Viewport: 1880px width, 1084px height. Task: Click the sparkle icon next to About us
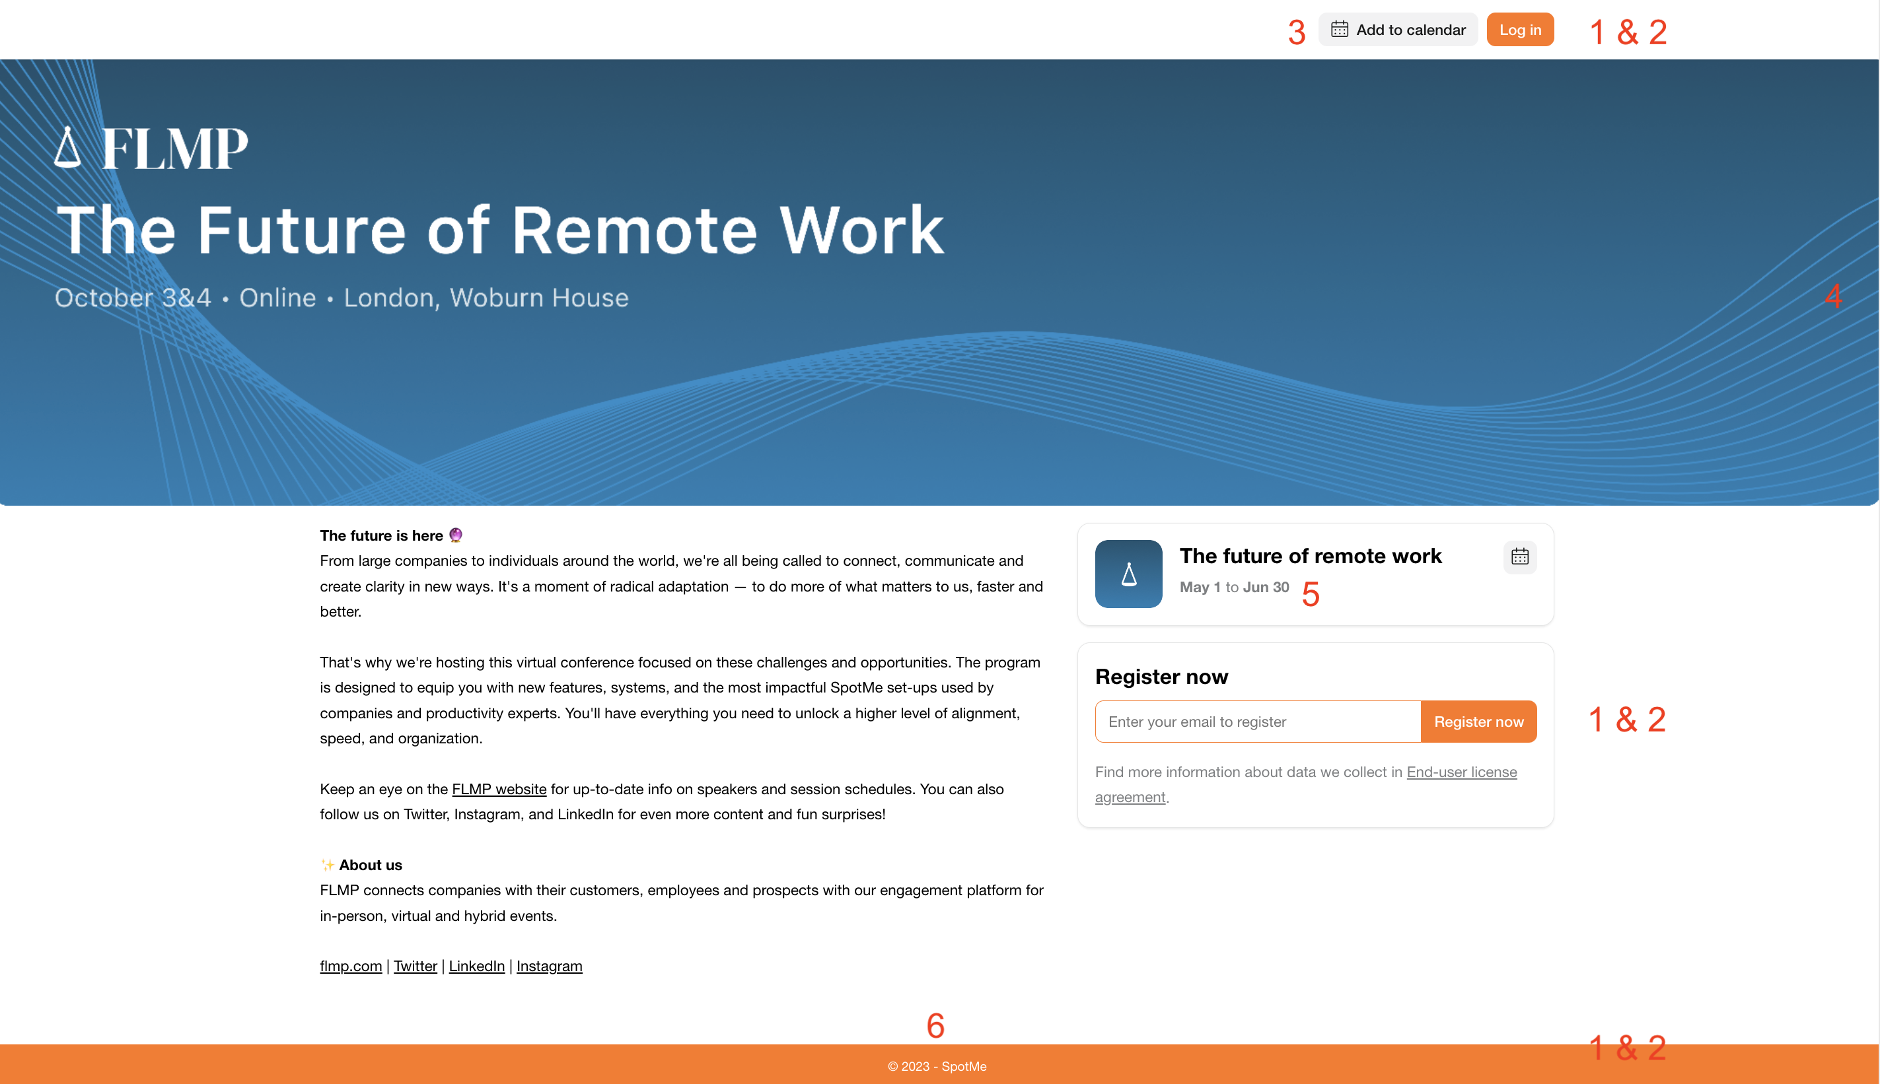(x=327, y=864)
